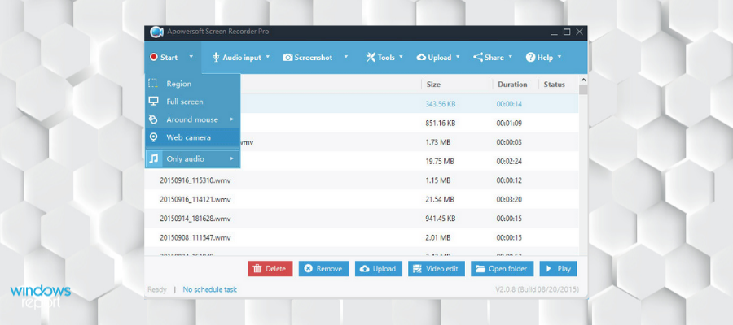Expand the Help dropdown arrow
This screenshot has height=325, width=733.
point(559,57)
